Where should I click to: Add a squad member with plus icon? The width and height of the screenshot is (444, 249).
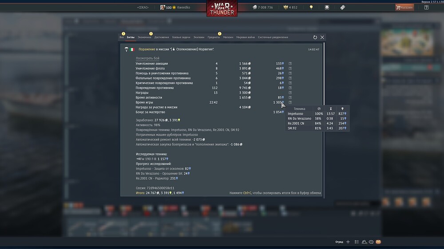[348, 242]
